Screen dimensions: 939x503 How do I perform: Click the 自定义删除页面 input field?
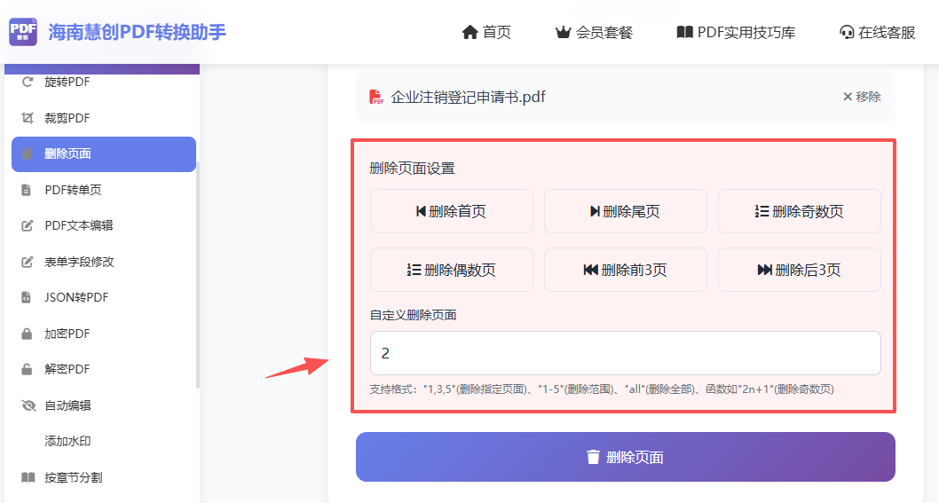pos(625,353)
